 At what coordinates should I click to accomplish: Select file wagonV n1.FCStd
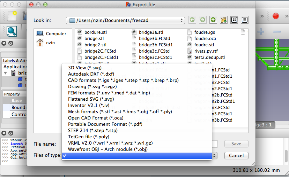coord(212,70)
